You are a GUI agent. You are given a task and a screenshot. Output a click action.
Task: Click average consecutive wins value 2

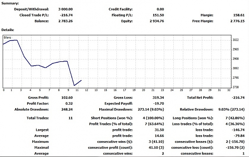(163, 153)
